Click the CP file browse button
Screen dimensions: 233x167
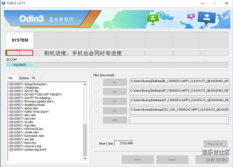(115, 101)
